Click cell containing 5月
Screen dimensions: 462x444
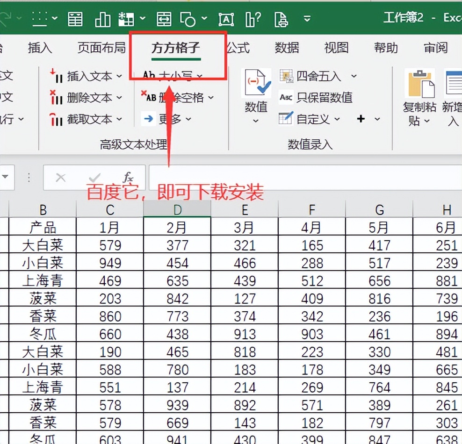[379, 227]
